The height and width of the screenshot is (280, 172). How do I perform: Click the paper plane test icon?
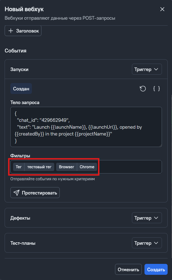17,193
